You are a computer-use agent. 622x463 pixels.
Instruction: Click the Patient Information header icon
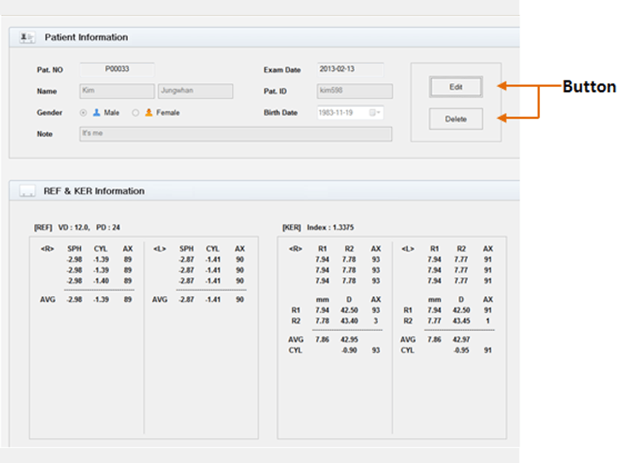tap(27, 38)
